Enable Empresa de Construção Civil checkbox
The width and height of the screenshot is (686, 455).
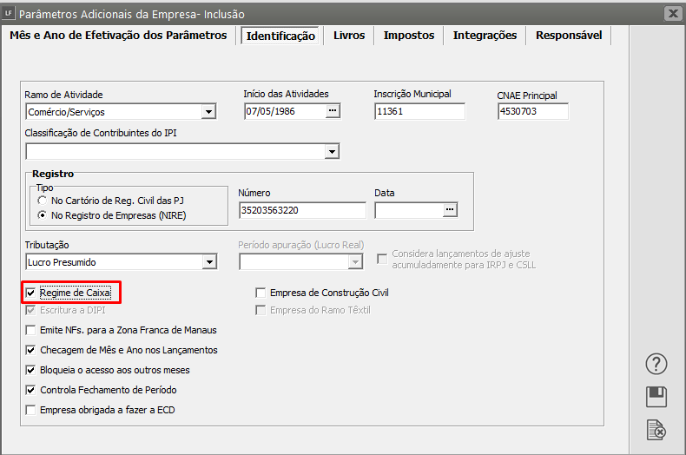point(261,293)
